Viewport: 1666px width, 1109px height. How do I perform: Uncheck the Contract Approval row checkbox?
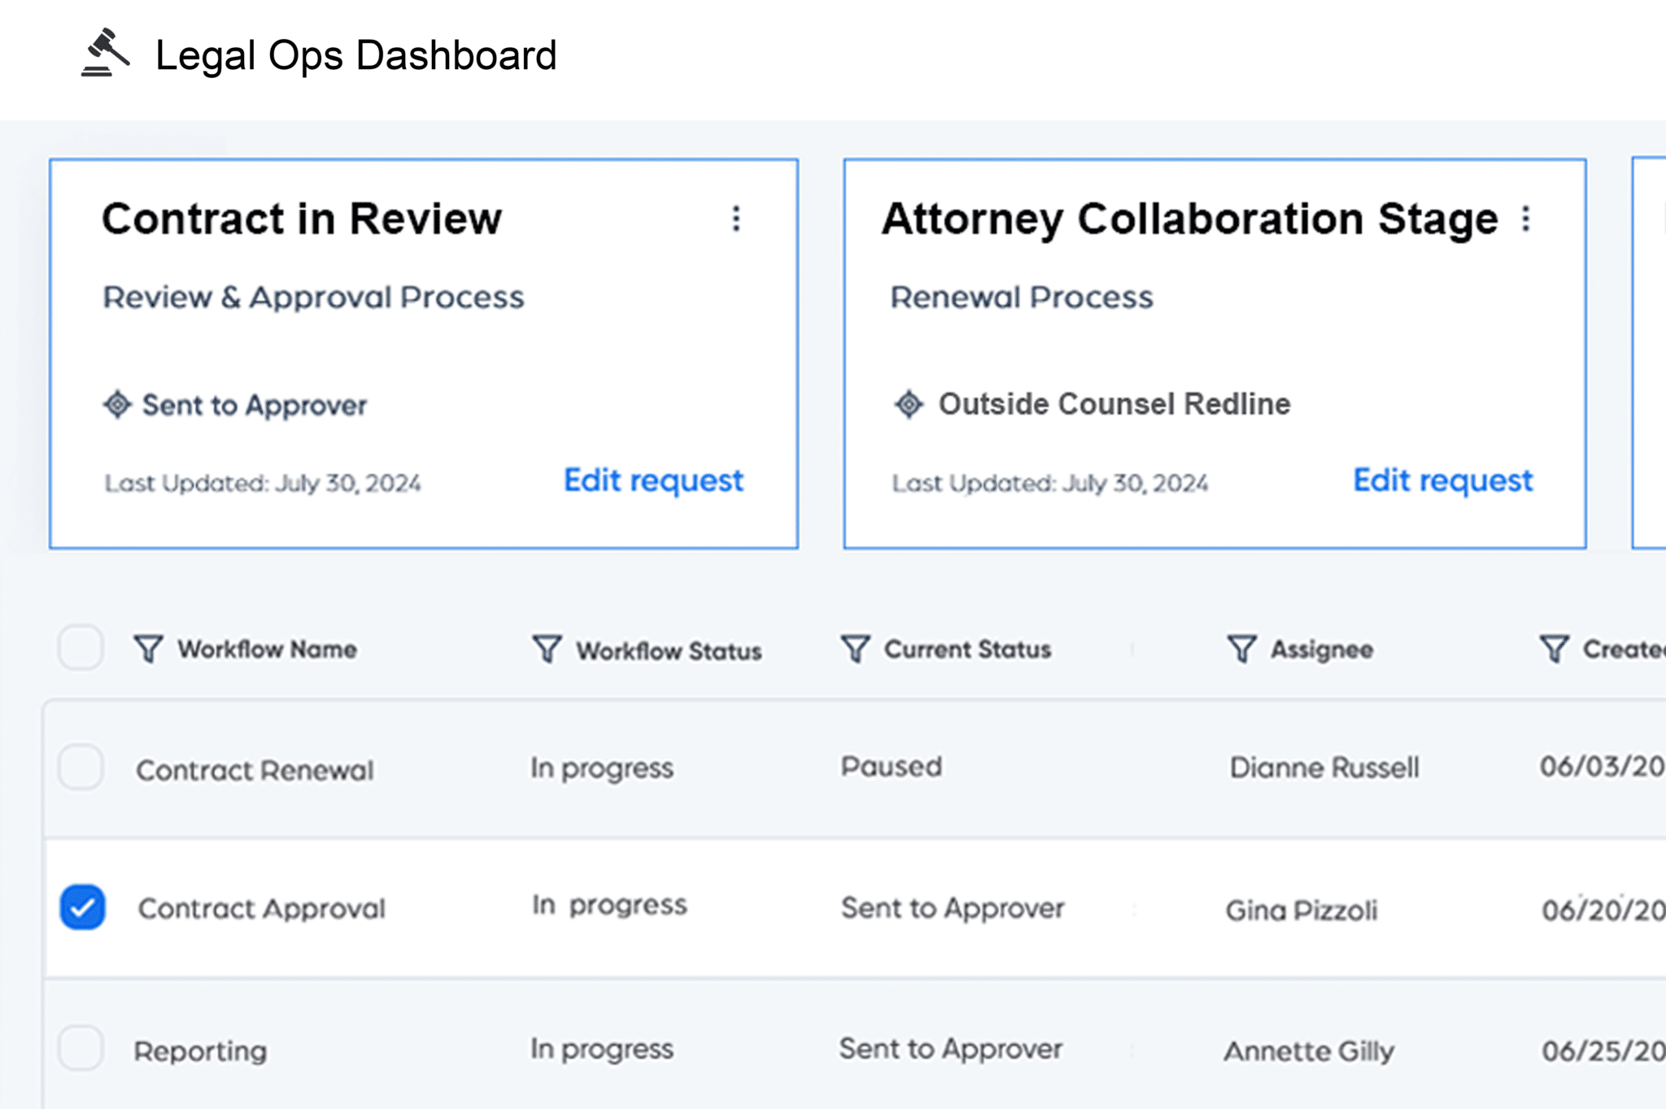click(82, 907)
